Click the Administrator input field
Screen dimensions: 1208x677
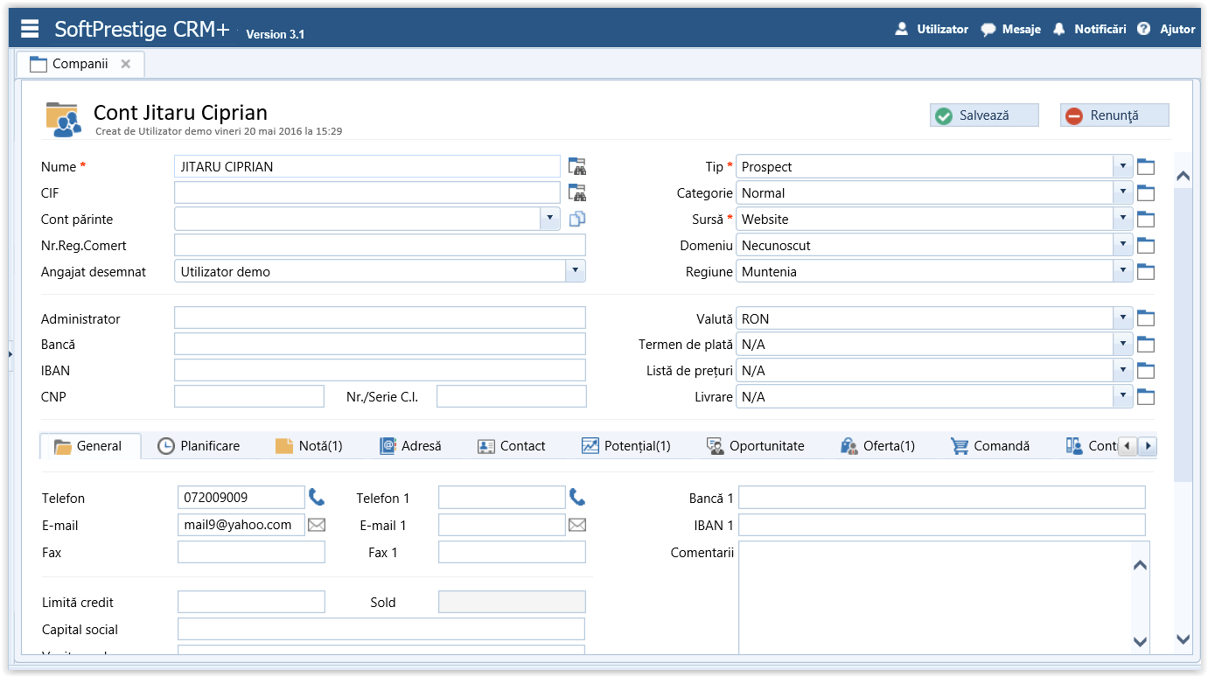tap(380, 318)
